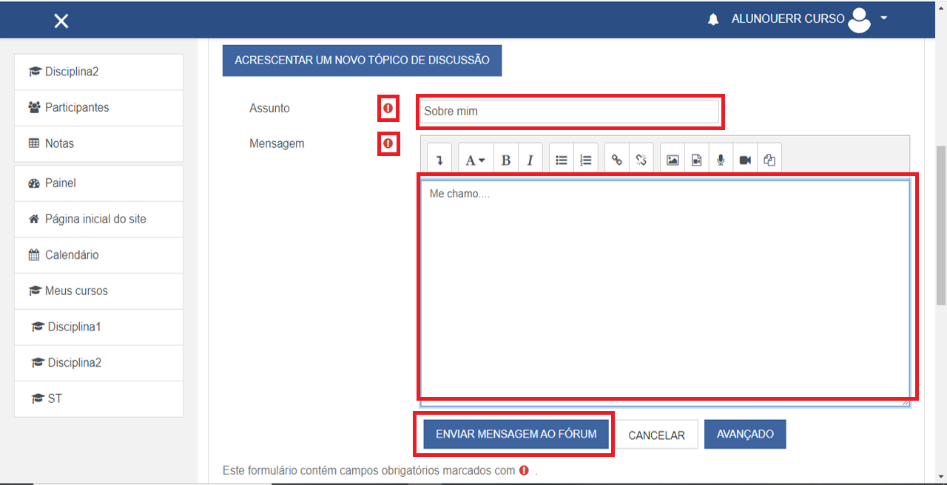The width and height of the screenshot is (947, 485).
Task: Toggle bold formatting in the editor
Action: click(x=506, y=160)
